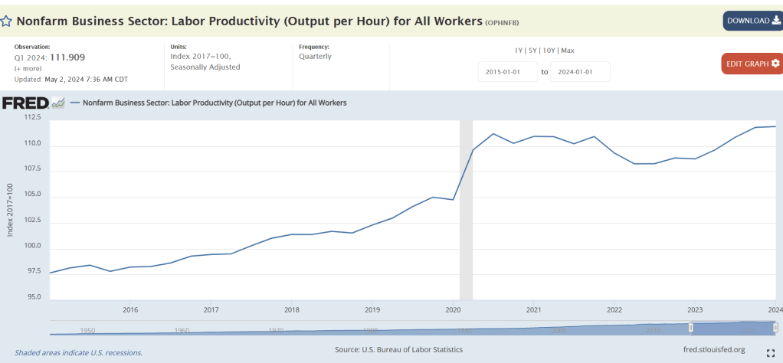Click the gear icon on Edit Graph

775,64
